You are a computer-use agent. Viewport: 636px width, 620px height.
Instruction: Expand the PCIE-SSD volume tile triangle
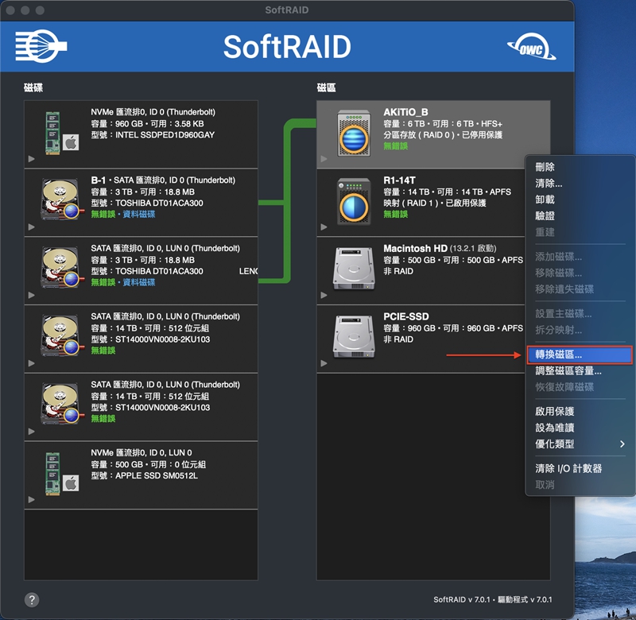[324, 363]
